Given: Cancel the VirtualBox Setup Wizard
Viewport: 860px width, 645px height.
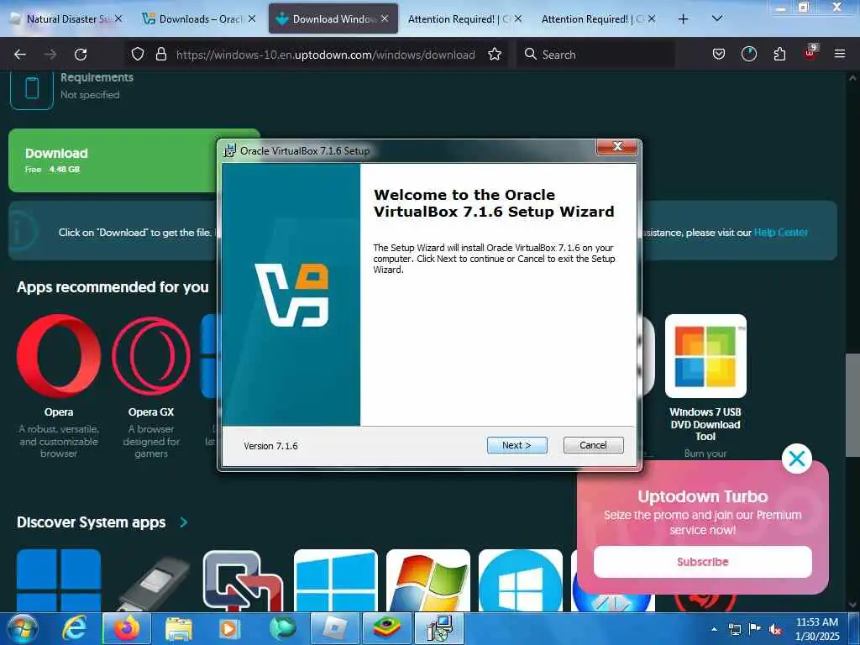Looking at the screenshot, I should click(594, 445).
